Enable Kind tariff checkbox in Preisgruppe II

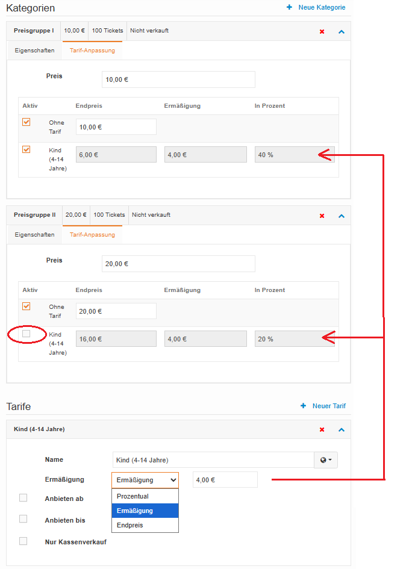(x=26, y=334)
